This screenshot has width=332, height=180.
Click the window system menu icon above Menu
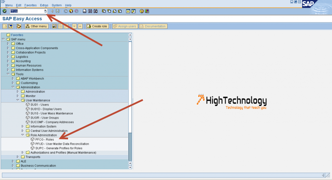click(3, 2)
